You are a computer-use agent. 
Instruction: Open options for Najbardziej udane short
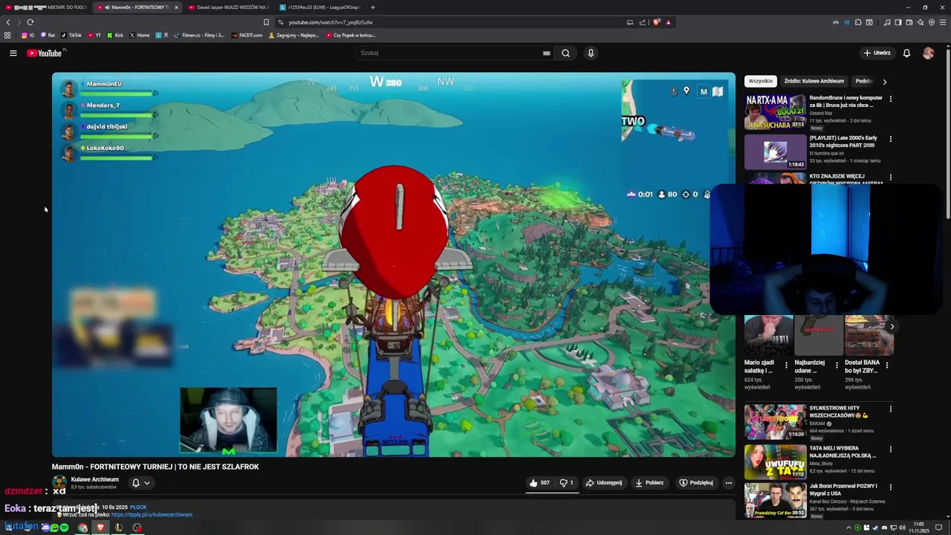(x=837, y=365)
